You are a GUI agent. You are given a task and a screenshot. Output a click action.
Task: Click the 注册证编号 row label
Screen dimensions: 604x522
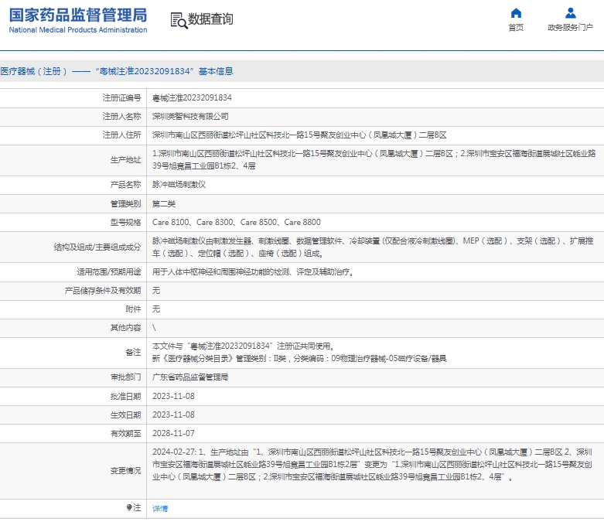[x=121, y=98]
